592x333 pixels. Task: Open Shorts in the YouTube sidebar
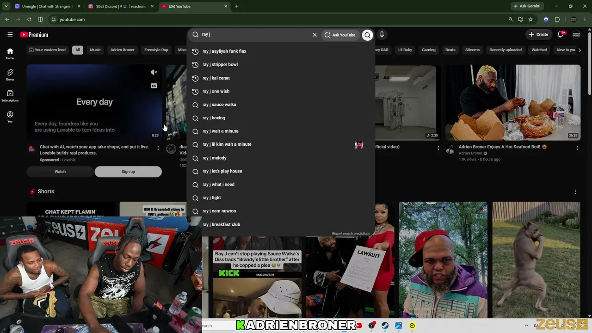pyautogui.click(x=10, y=75)
